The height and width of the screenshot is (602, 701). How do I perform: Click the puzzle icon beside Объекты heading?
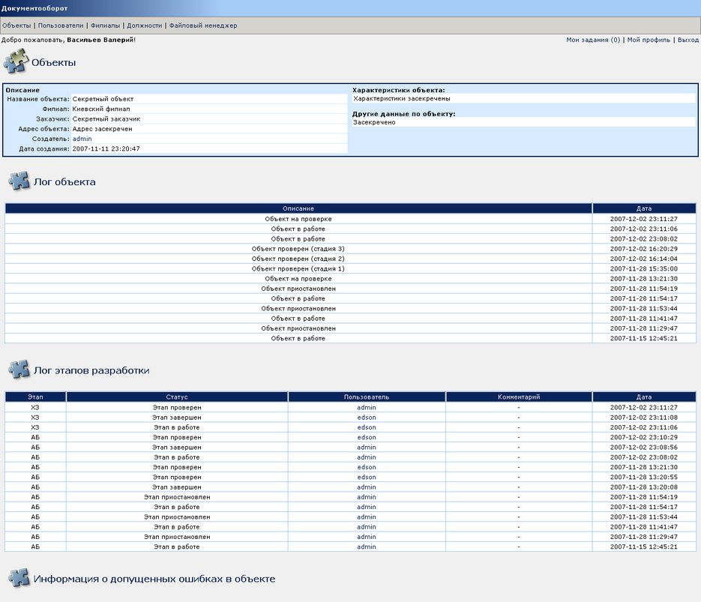16,61
